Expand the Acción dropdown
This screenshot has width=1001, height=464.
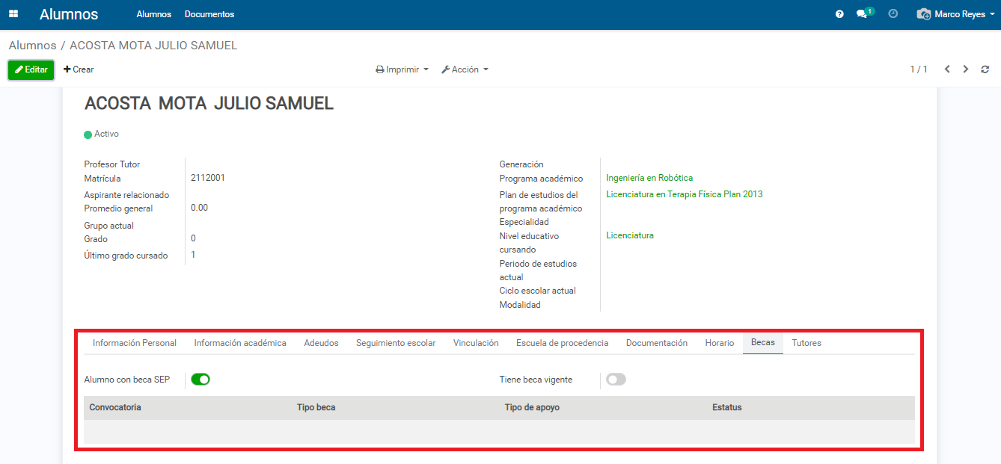465,69
